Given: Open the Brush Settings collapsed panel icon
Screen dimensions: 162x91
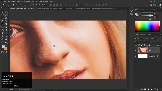Looking at the screenshot, I should pyautogui.click(x=131, y=11).
